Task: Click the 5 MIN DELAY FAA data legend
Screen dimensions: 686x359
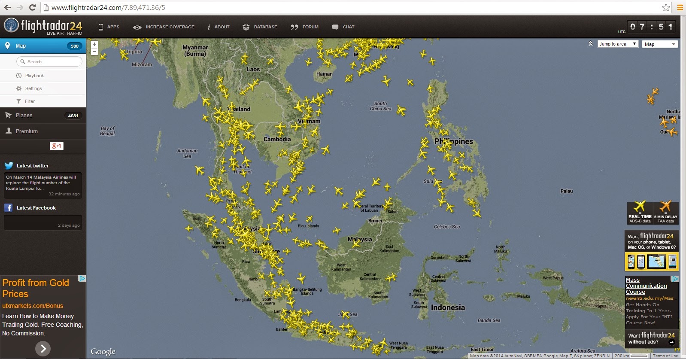Action: (665, 213)
